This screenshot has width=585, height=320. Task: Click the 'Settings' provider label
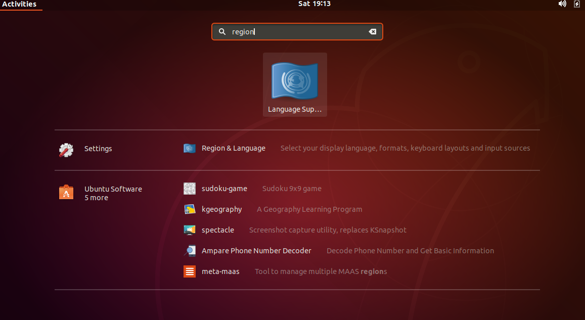98,149
